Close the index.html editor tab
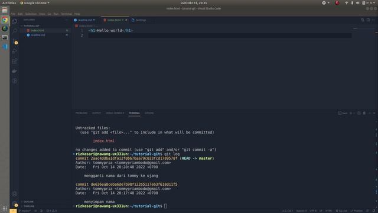The height and width of the screenshot is (213, 378). pyautogui.click(x=126, y=20)
